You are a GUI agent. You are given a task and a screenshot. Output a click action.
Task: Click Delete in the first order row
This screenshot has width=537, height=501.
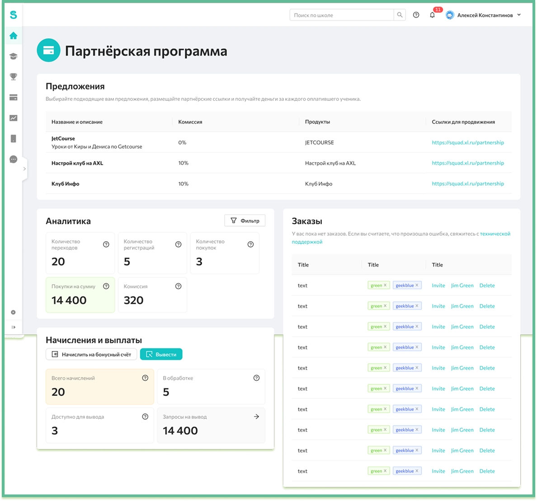[x=487, y=286]
